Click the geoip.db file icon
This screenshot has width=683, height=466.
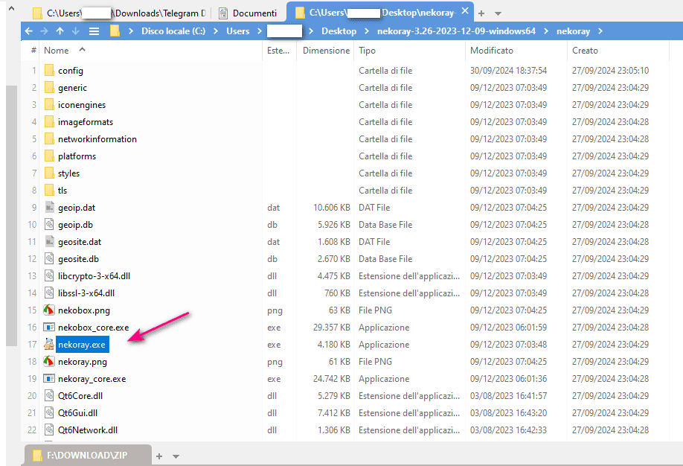pos(49,225)
